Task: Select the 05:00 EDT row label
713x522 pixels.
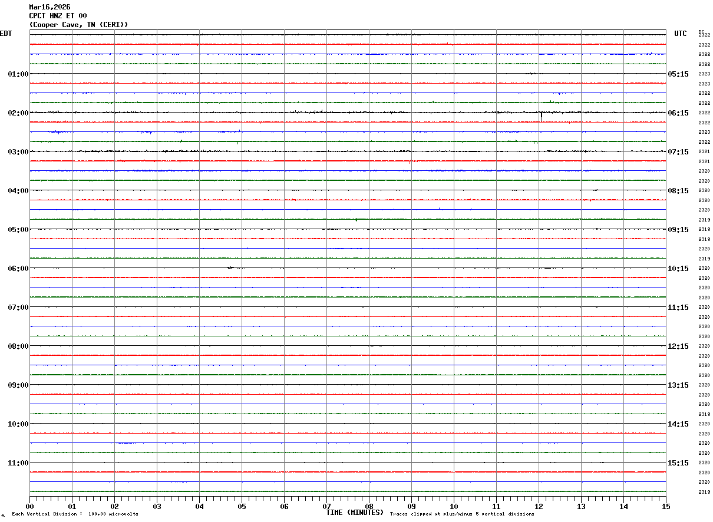Action: 18,230
